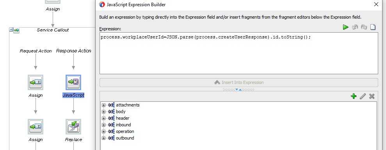Click the blank document icon to clear expression
Image resolution: width=386 pixels, height=150 pixels.
[x=373, y=27]
